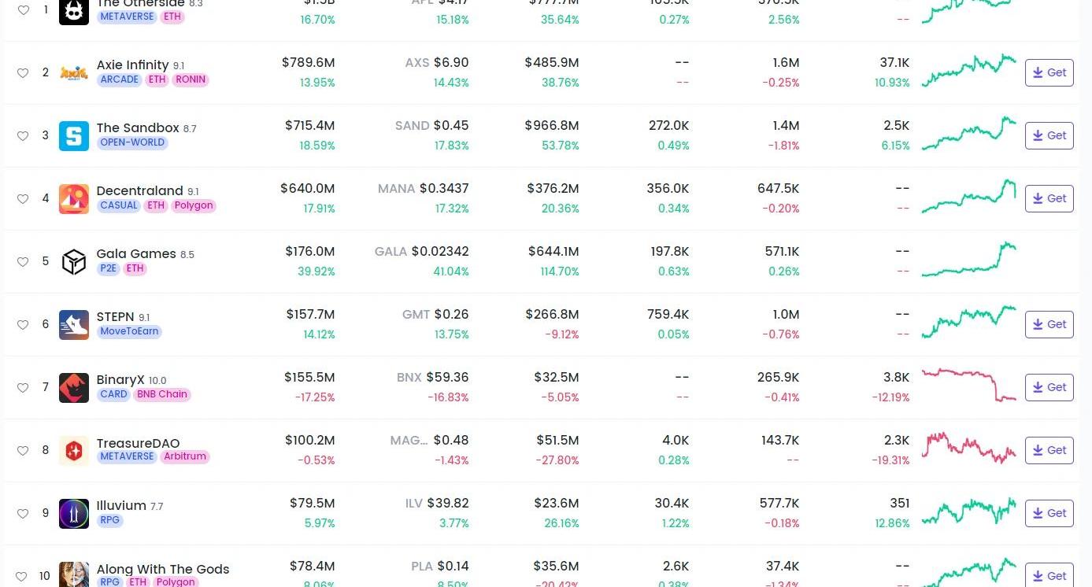The height and width of the screenshot is (587, 1092).
Task: Click the BinaryX red logo icon
Action: [74, 388]
